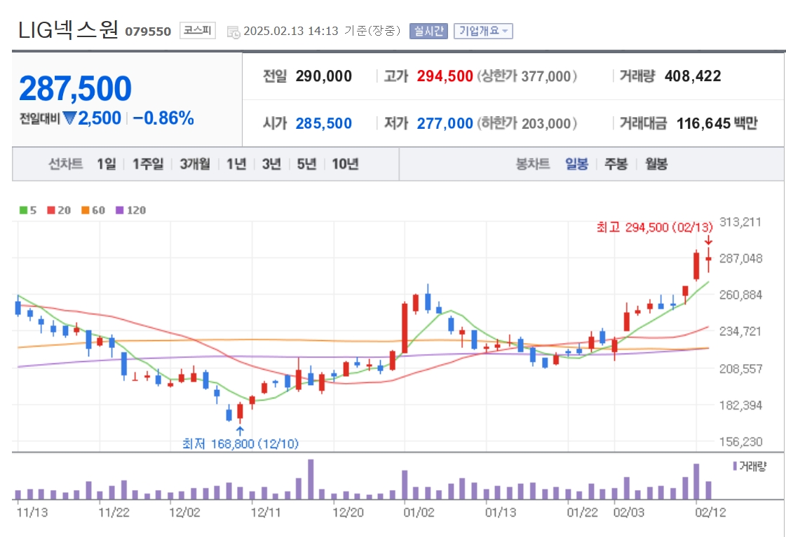The width and height of the screenshot is (786, 537).
Task: Click the 313,211 price axis label
Action: [x=740, y=222]
